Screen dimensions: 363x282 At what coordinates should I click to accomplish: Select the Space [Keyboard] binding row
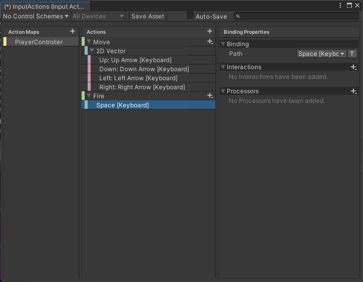point(149,105)
